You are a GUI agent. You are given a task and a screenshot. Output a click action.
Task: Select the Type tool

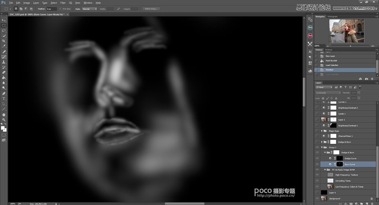tap(4, 99)
